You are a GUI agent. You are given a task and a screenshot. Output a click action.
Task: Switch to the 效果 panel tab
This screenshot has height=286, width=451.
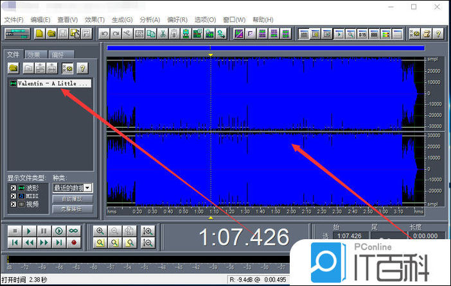(36, 55)
